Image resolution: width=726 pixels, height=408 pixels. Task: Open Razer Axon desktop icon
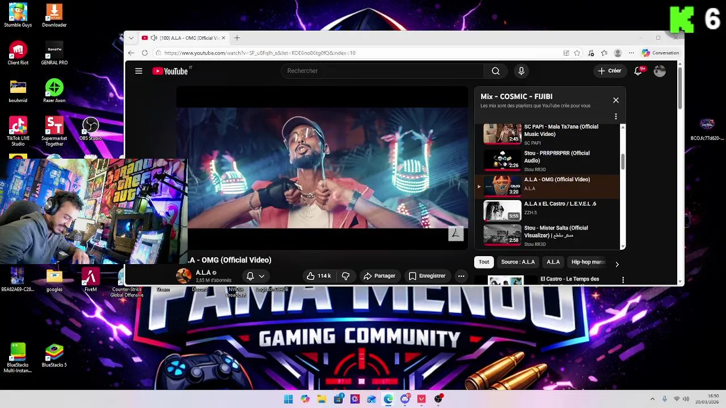coord(54,91)
